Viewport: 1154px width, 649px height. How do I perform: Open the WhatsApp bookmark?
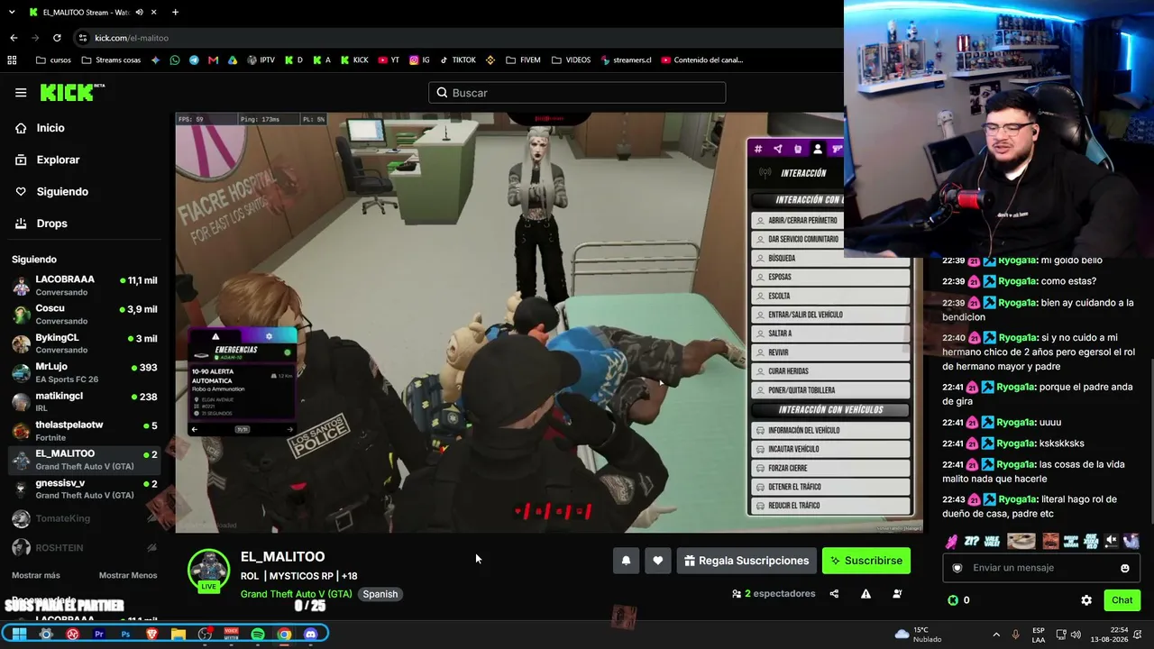175,60
